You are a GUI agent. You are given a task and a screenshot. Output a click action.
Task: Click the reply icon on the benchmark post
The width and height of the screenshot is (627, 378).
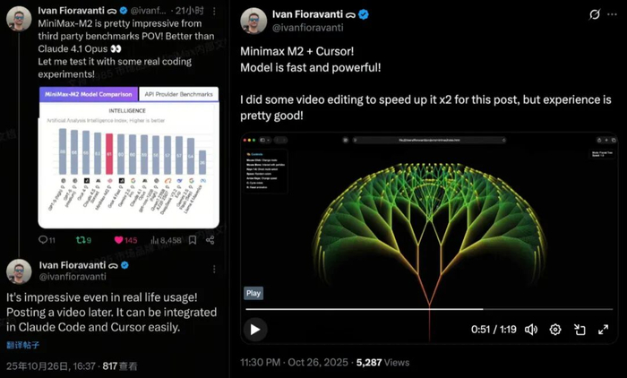(x=43, y=240)
